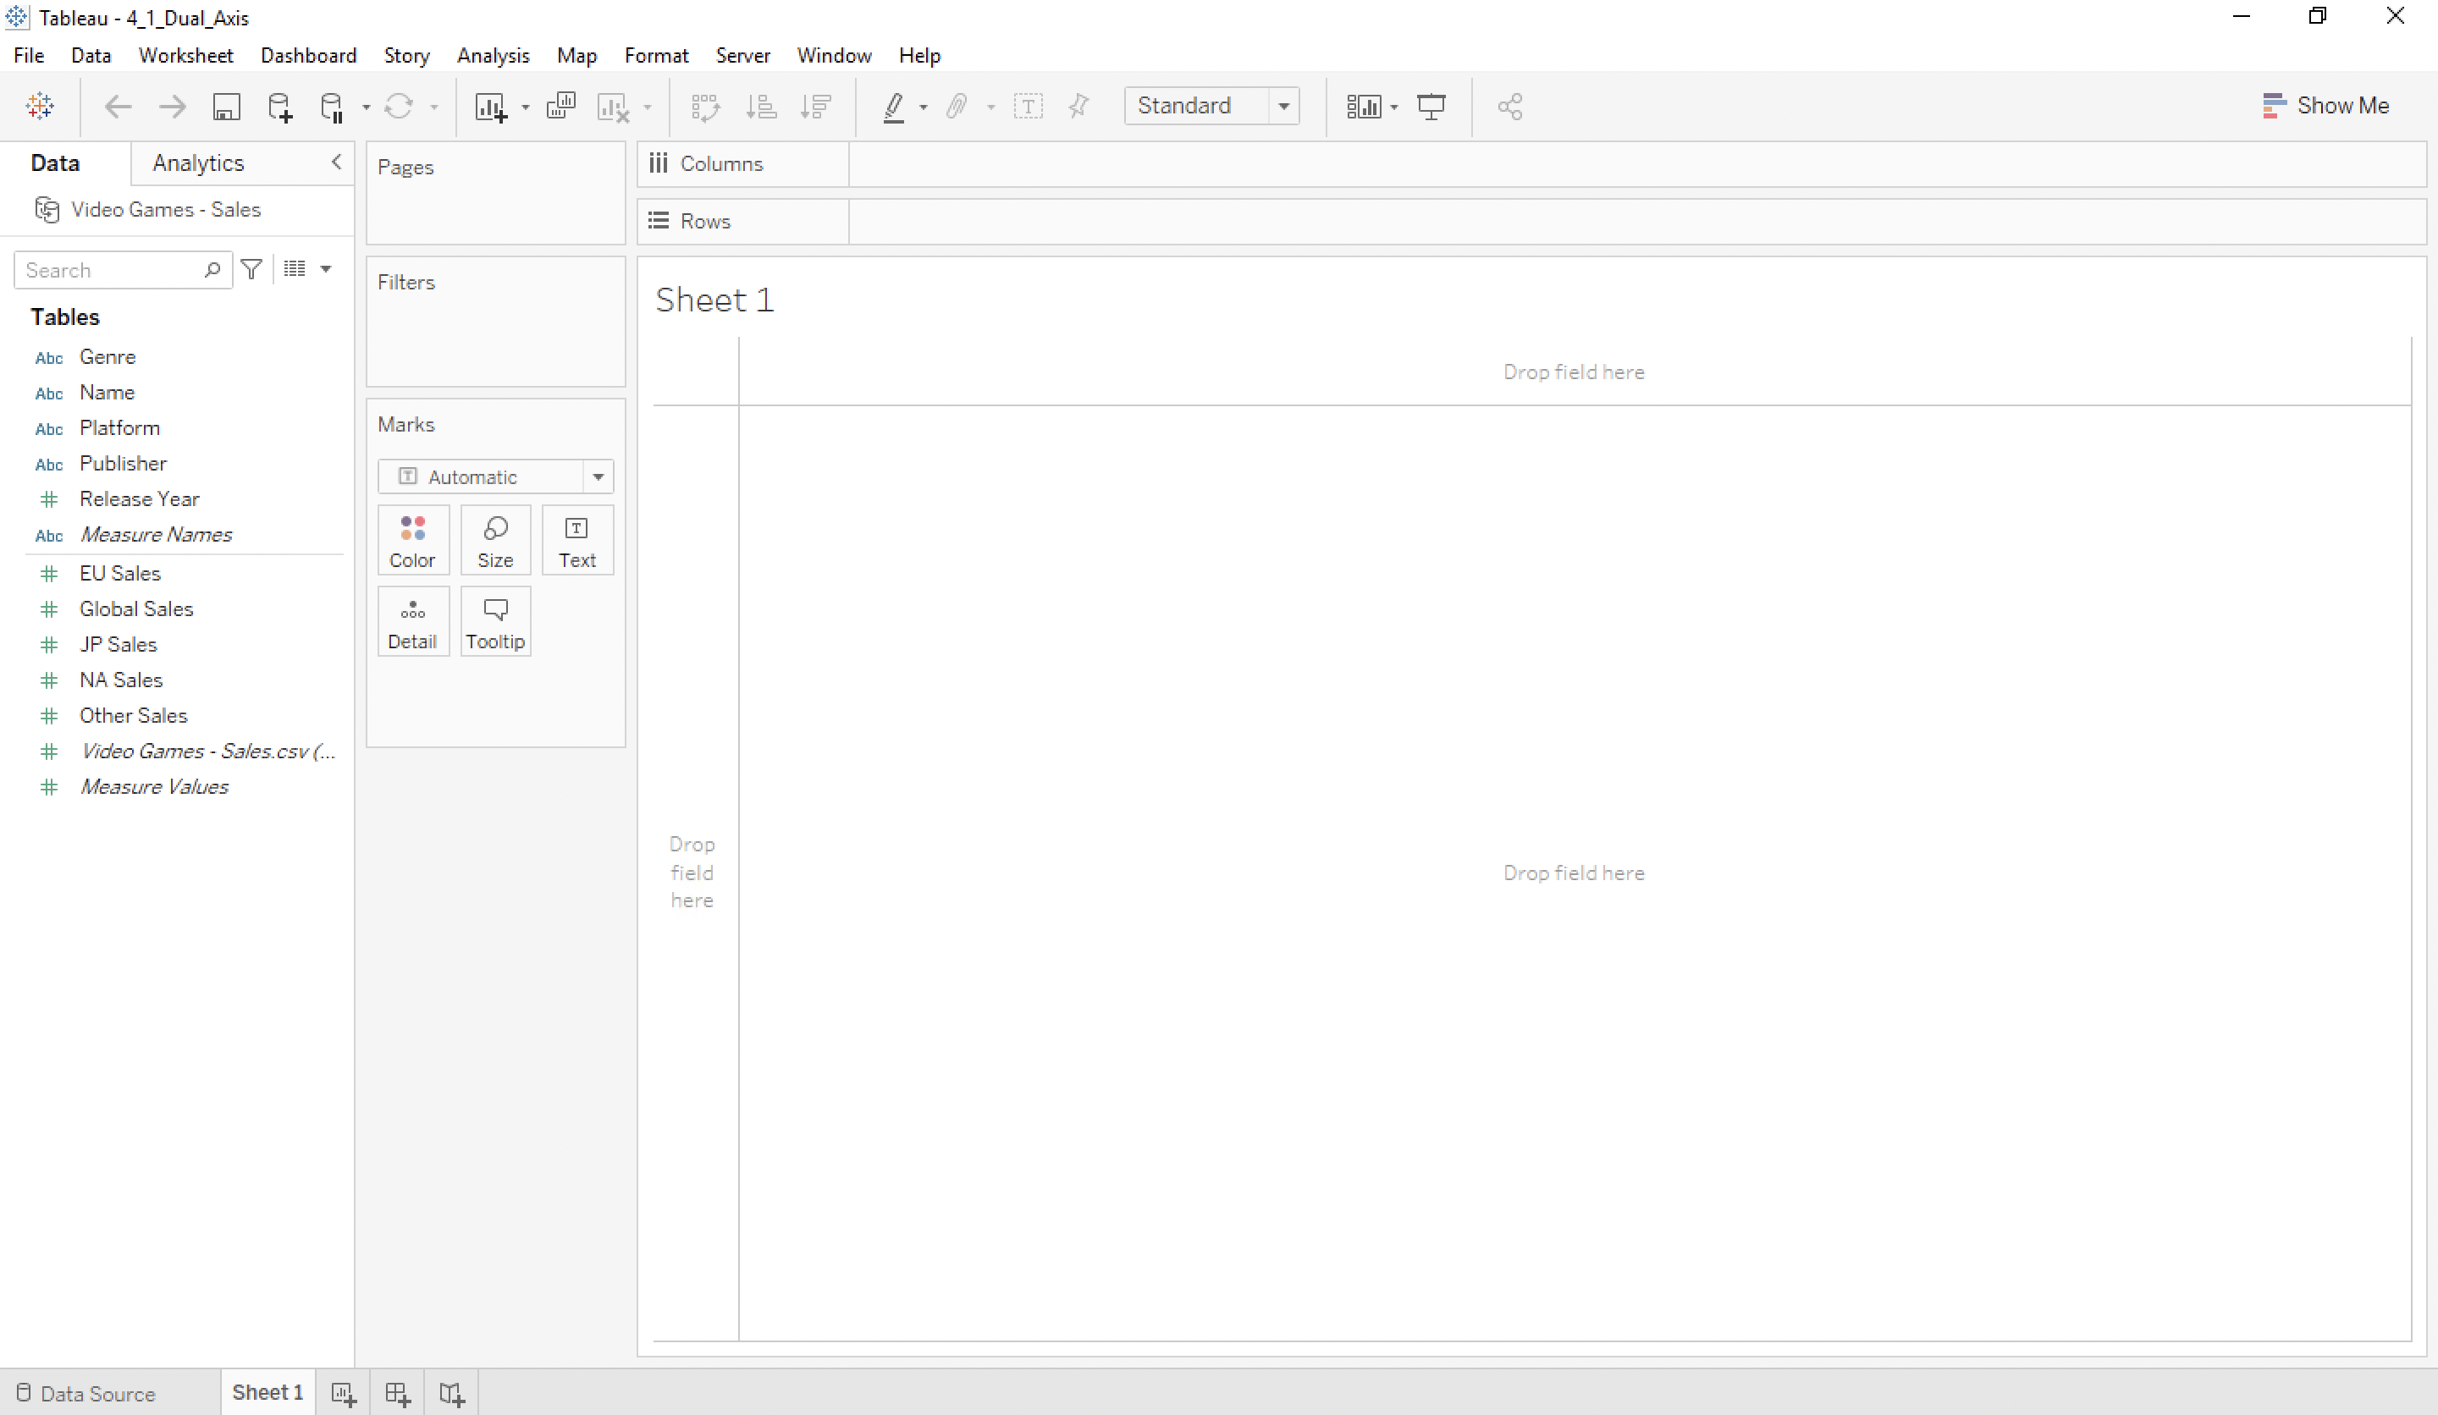Click the Size marks card button
The image size is (2438, 1415).
click(495, 541)
